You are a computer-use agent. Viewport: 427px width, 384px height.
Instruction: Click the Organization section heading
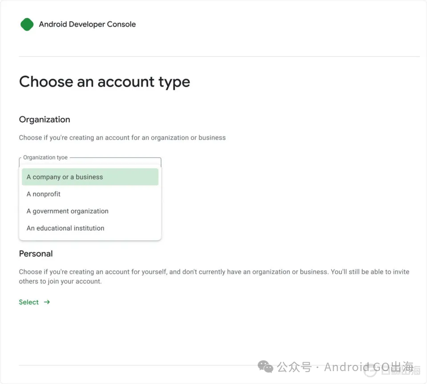(x=44, y=120)
